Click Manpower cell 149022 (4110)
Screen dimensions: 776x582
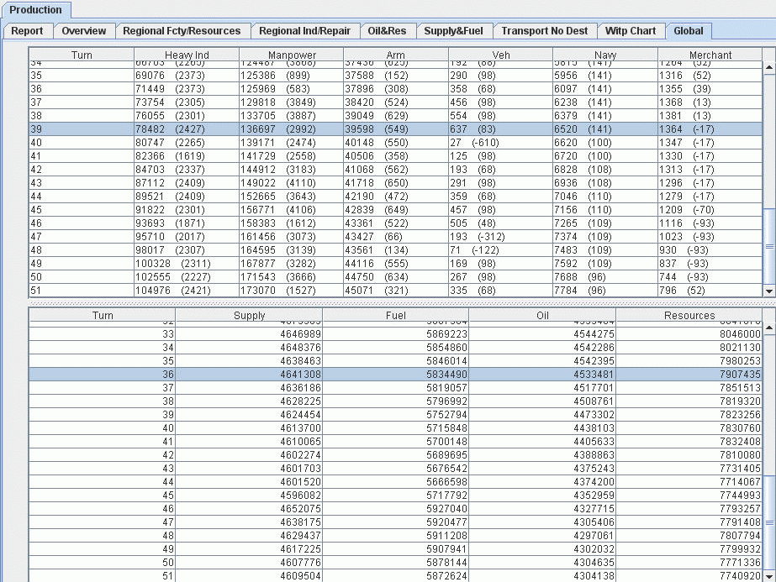tap(292, 183)
